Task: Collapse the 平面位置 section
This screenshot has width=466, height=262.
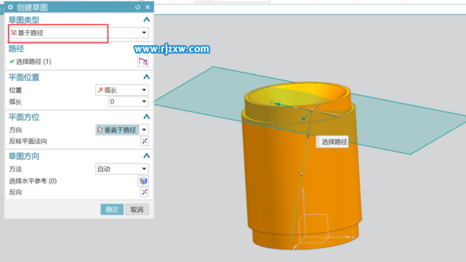Action: pos(146,77)
